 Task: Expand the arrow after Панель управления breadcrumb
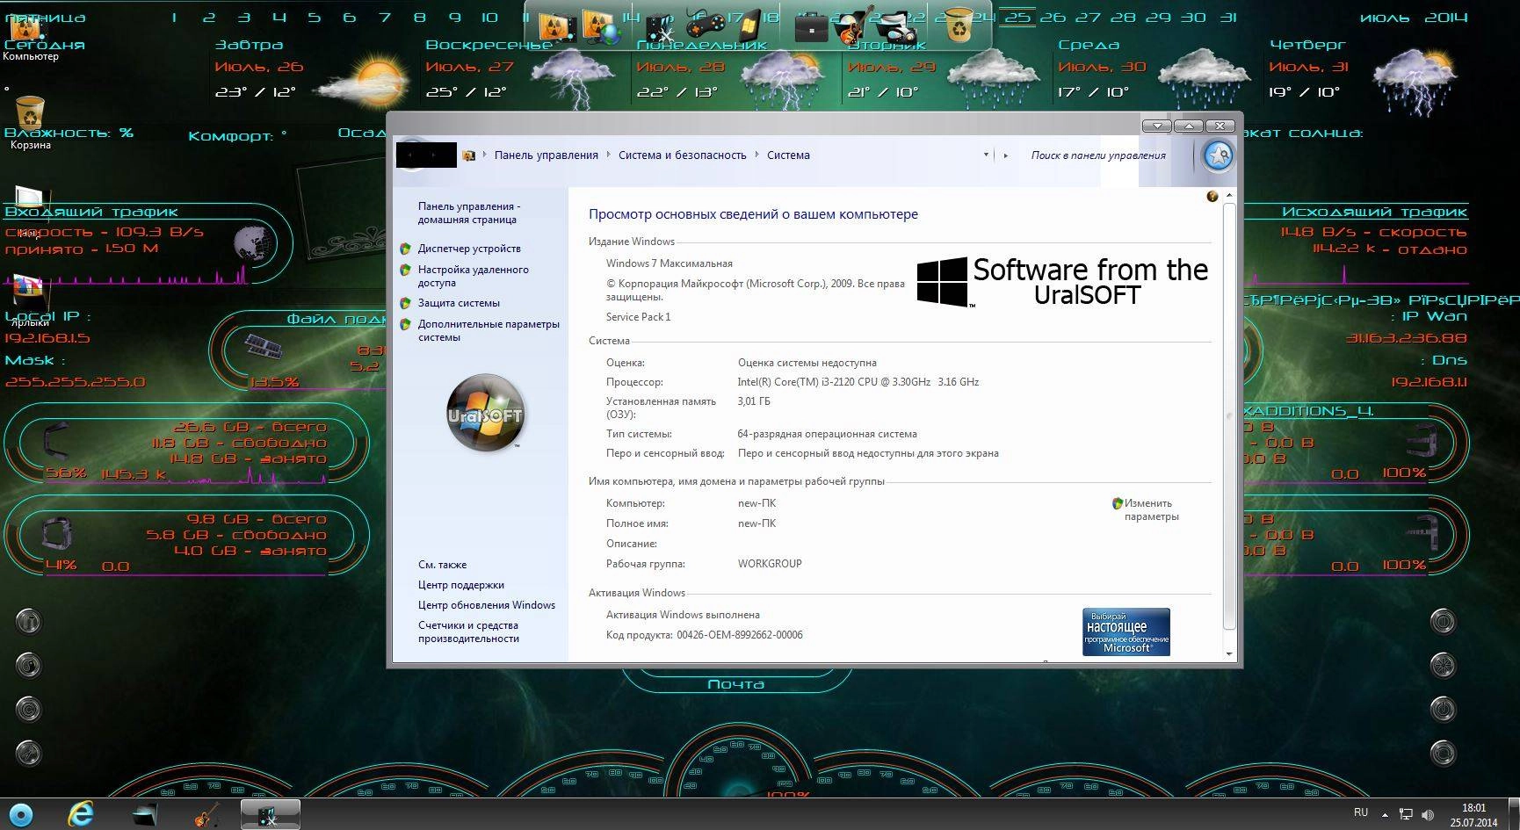[x=607, y=155]
